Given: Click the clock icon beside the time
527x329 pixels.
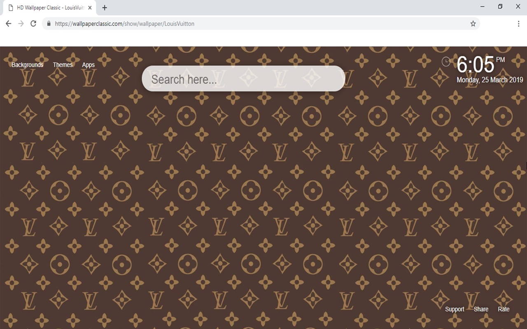Looking at the screenshot, I should 446,62.
